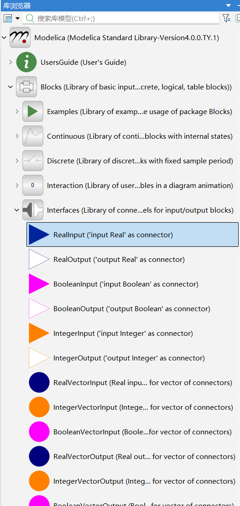Click the Continuous library curve icon
The height and width of the screenshot is (506, 240).
[x=32, y=136]
